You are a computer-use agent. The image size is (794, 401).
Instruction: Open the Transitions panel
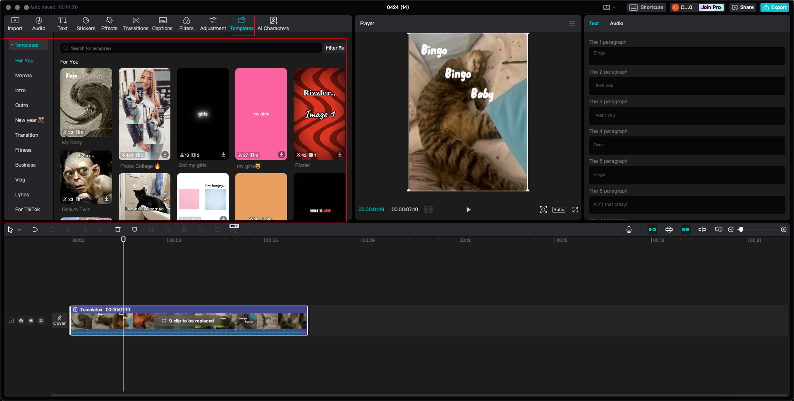[136, 23]
